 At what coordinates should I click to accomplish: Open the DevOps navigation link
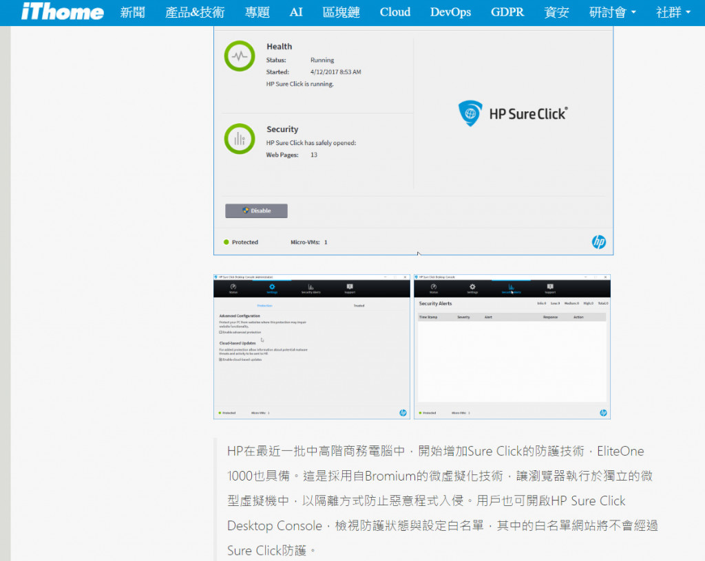click(x=450, y=12)
